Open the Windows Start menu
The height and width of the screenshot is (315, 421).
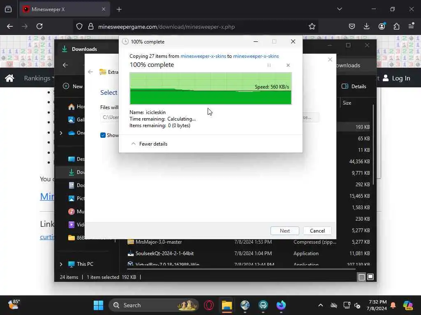pos(98,305)
